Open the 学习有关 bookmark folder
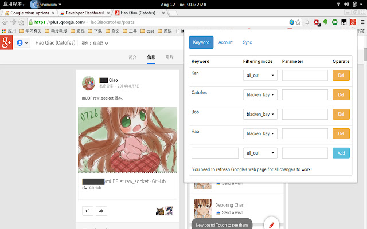Viewport: 367px width, 229px height. [x=30, y=31]
